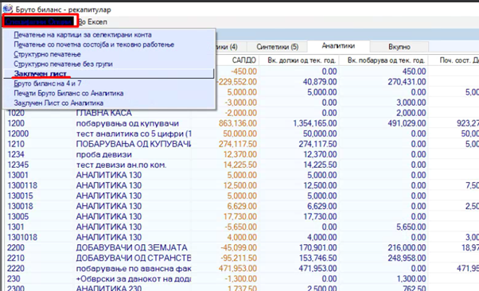Click the saldo value -5,650.00

(x=242, y=227)
